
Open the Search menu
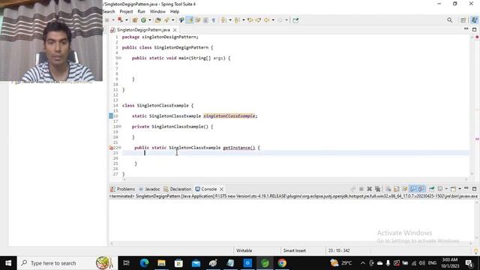click(x=109, y=12)
